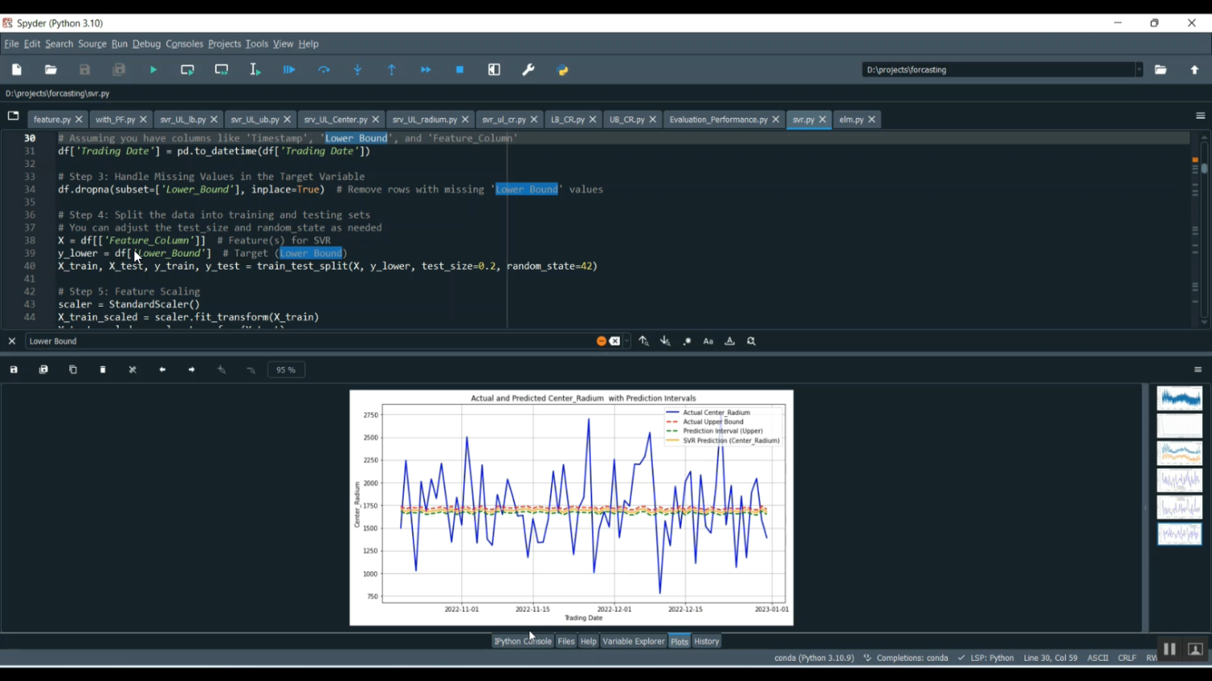Image resolution: width=1212 pixels, height=681 pixels.
Task: Maximize the current pane using the toolbar icon
Action: pyautogui.click(x=494, y=70)
